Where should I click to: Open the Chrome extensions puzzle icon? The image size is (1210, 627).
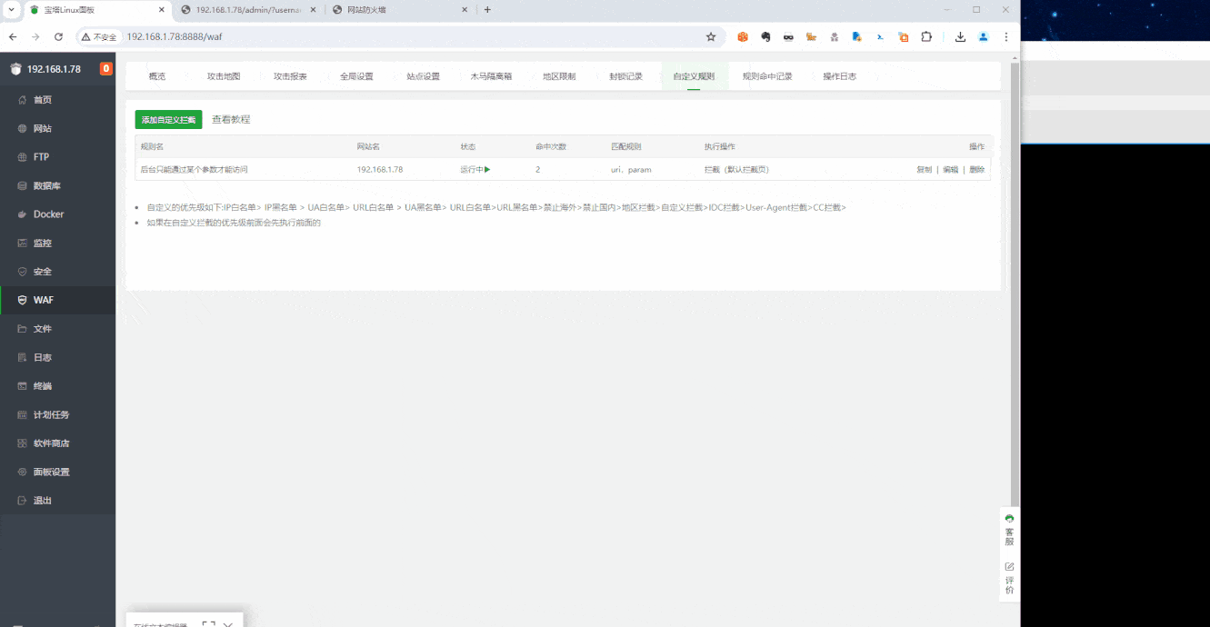[x=926, y=37]
